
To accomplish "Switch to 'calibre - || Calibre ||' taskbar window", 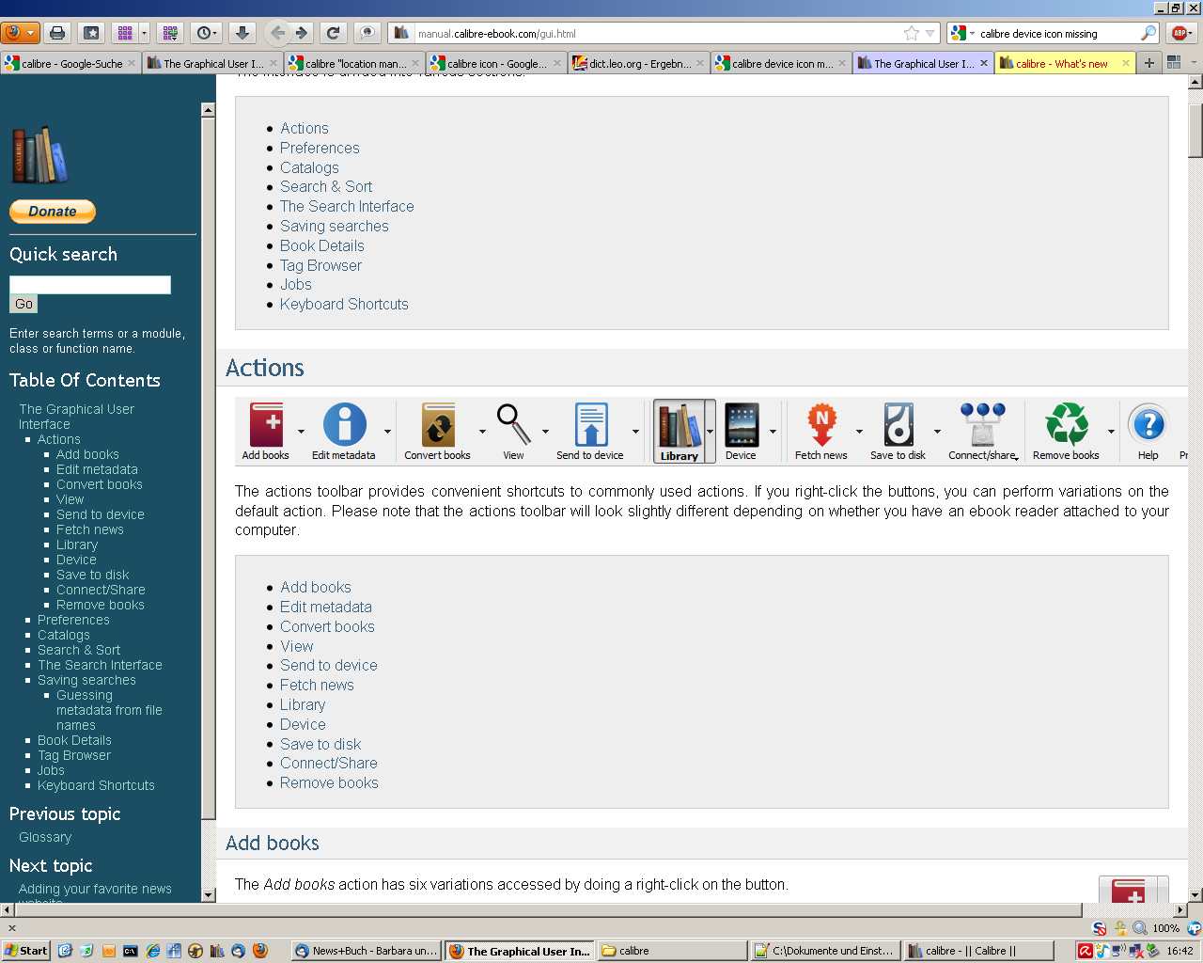I will [x=977, y=951].
